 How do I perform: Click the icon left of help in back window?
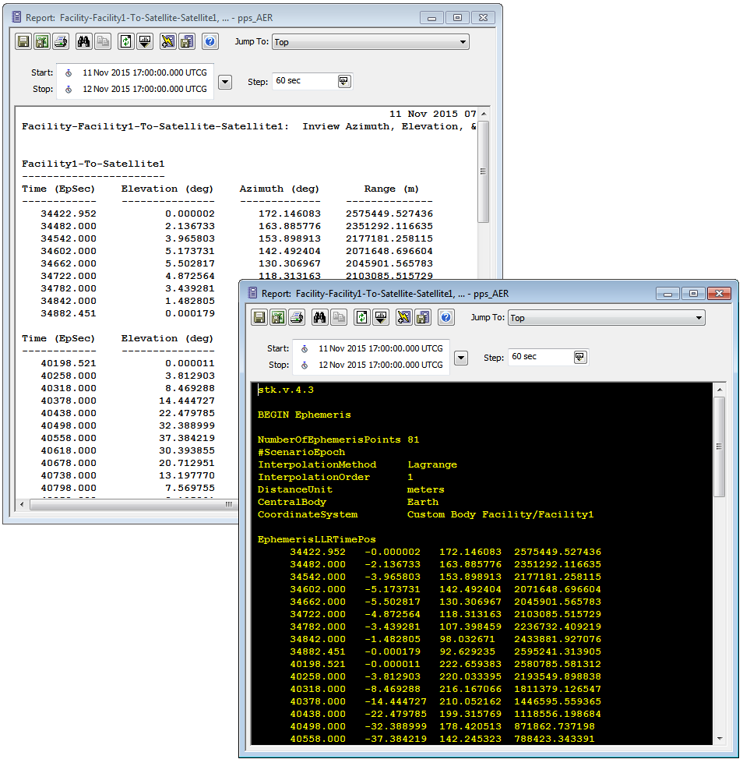point(187,41)
